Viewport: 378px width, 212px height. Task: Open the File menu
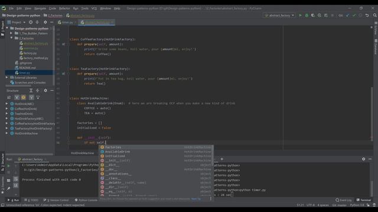tap(11, 8)
